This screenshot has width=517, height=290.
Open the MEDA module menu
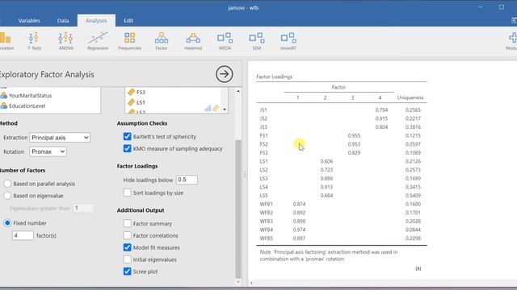pyautogui.click(x=225, y=41)
